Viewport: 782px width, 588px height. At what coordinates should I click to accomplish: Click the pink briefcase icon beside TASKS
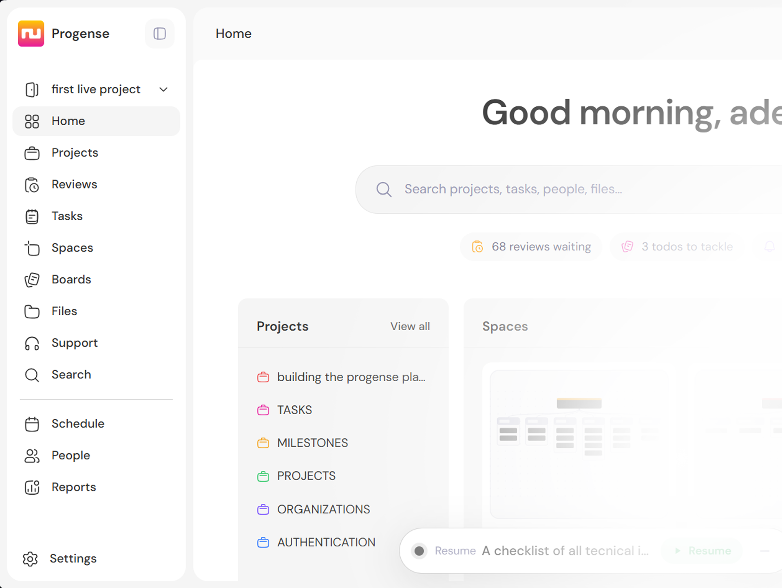(263, 410)
